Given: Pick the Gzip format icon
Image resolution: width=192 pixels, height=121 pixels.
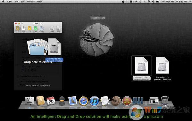Looking at the screenshot, I should [35, 29].
